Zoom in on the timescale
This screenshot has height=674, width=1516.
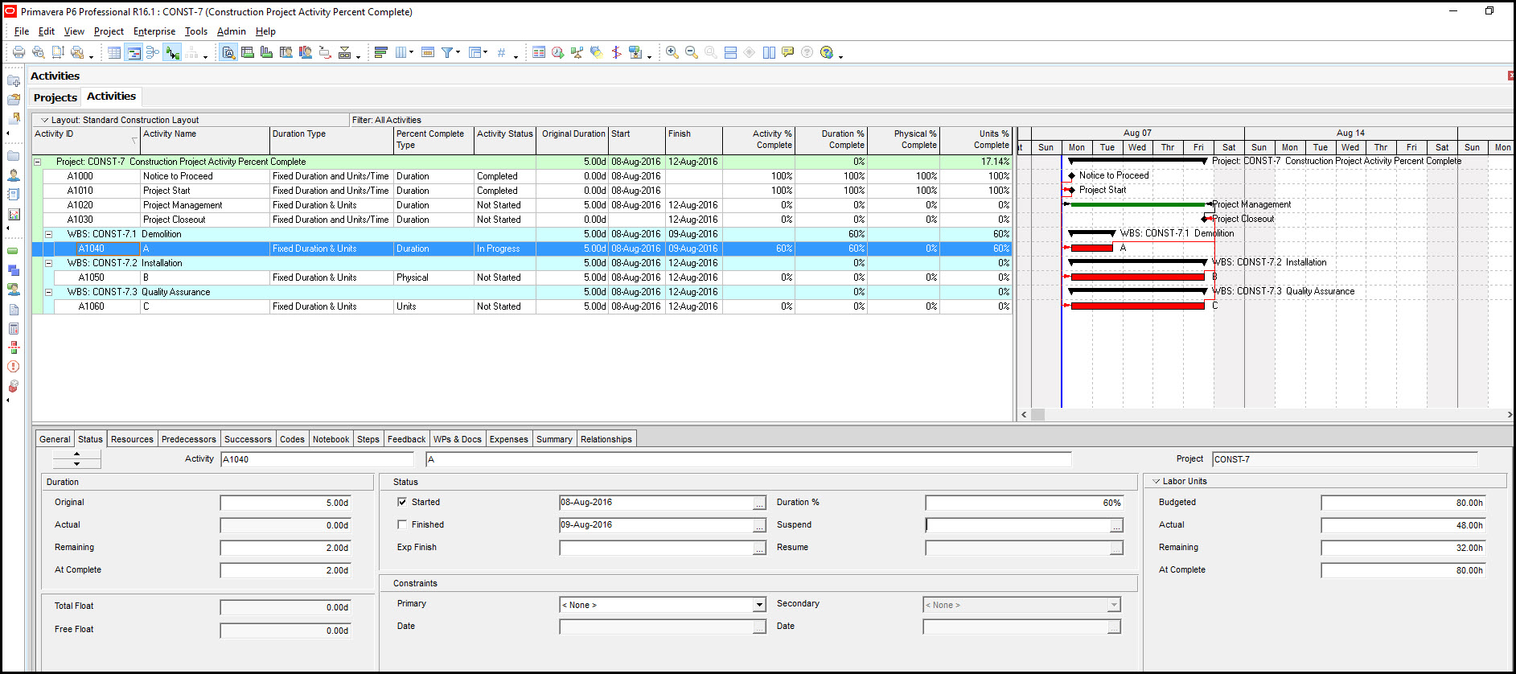[x=672, y=52]
